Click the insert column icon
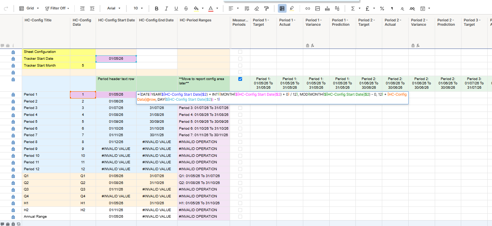This screenshot has height=226, width=492. [x=337, y=8]
